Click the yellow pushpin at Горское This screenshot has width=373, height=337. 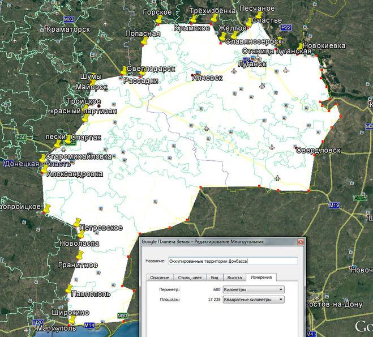[160, 19]
